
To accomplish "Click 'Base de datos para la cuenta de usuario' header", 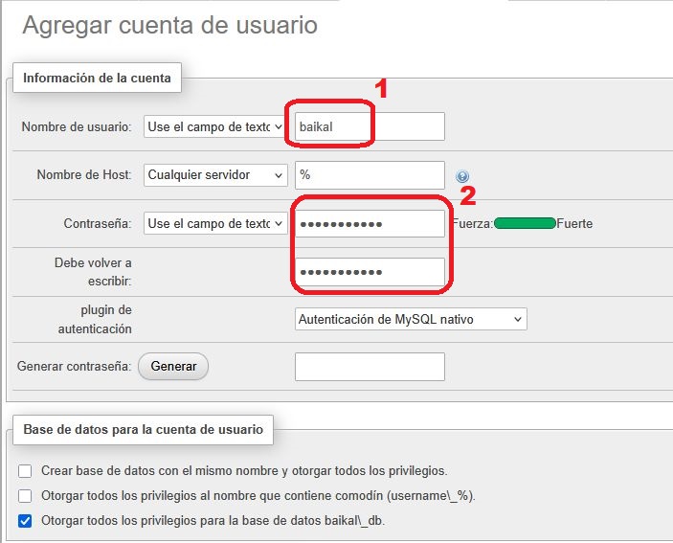I will (x=143, y=429).
